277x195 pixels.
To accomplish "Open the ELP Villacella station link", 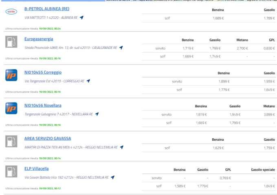I will click(36, 168).
